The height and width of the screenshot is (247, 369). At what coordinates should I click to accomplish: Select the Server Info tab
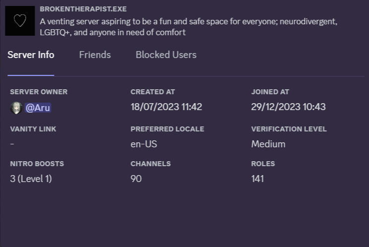pos(31,55)
